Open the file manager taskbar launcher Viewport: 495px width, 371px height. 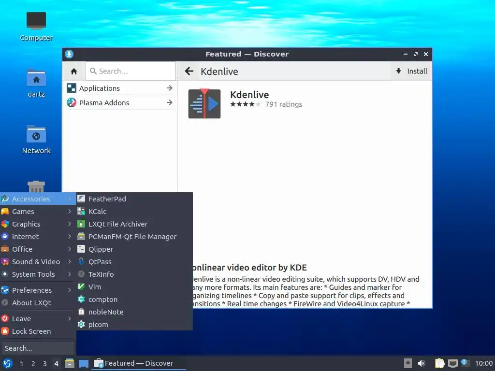click(70, 363)
